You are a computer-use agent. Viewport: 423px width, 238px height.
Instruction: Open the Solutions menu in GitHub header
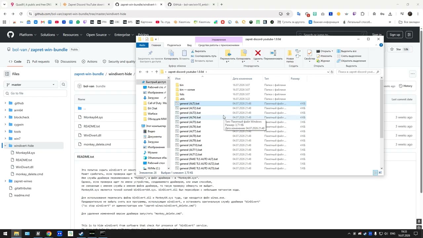[50, 35]
